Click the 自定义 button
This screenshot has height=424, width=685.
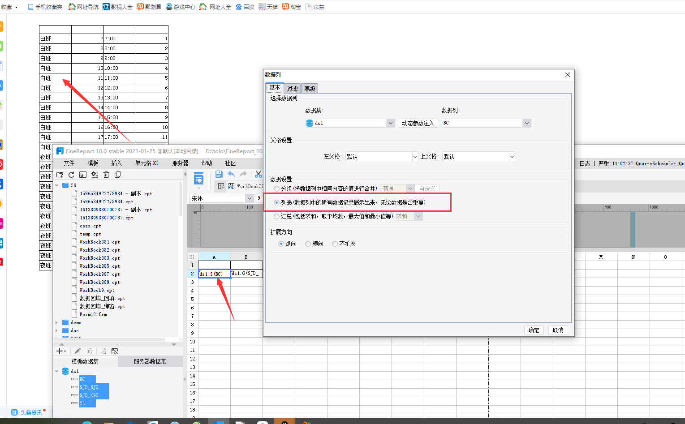427,188
